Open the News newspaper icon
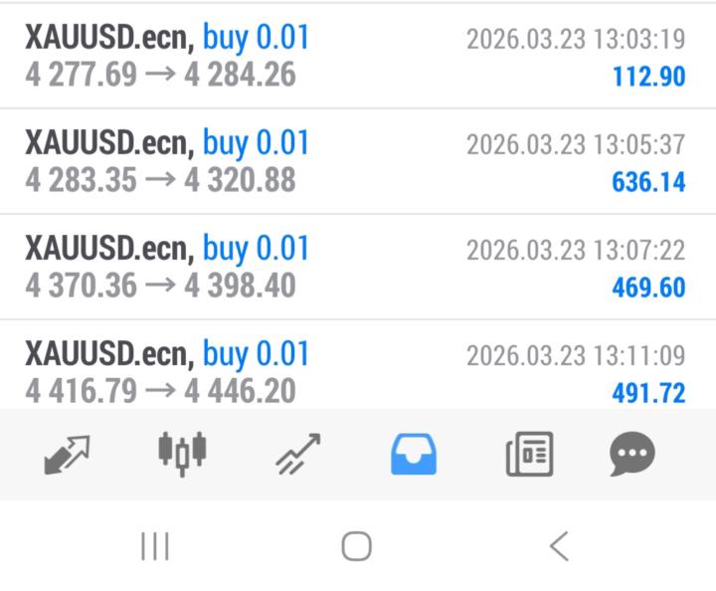 [530, 454]
